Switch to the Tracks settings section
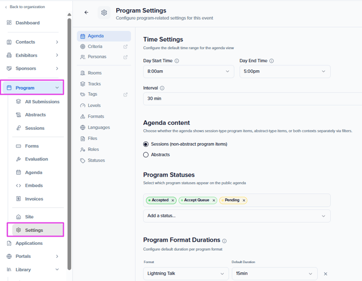362x281 pixels. point(94,84)
